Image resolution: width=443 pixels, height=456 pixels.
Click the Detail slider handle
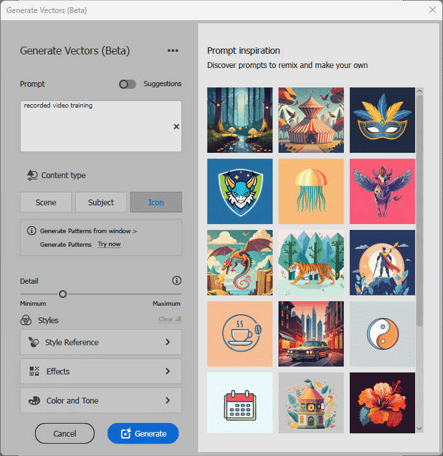coord(63,294)
